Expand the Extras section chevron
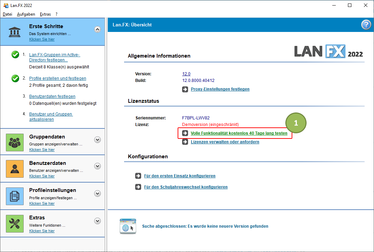Viewport: 374px width, 252px height. coord(97,221)
